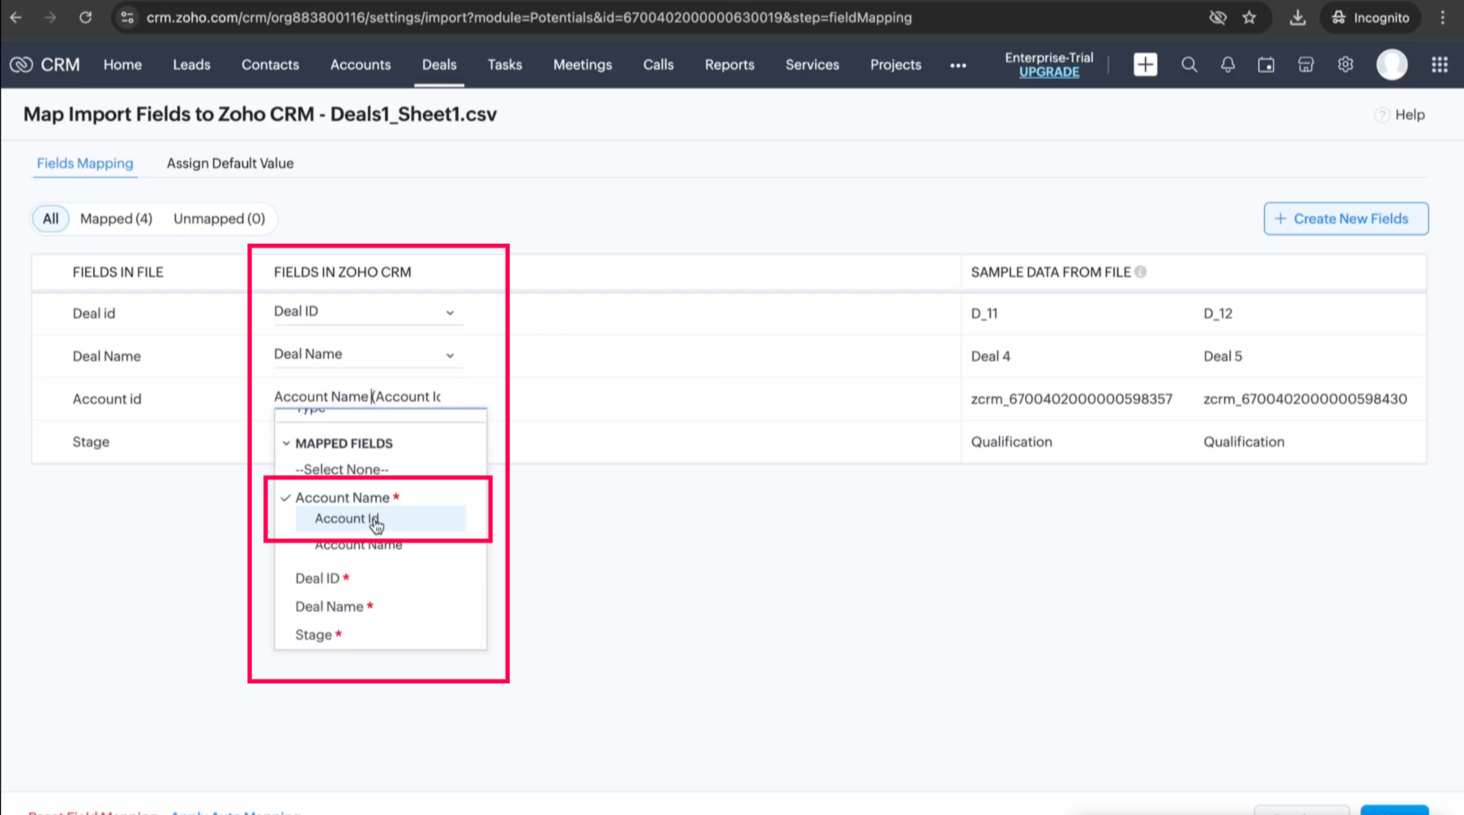The height and width of the screenshot is (815, 1464).
Task: Select Account Id sub-option
Action: (380, 518)
